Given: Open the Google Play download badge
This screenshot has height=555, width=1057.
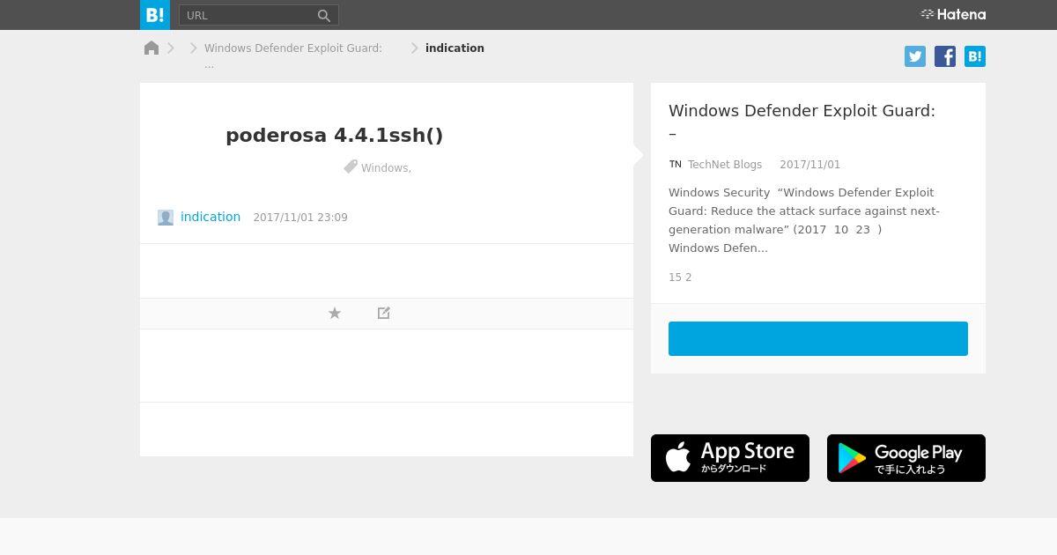Looking at the screenshot, I should tap(906, 458).
